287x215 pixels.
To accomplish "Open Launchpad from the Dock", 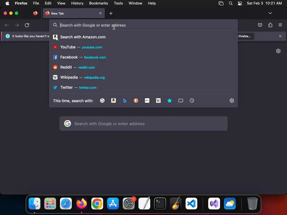I will tap(50, 204).
